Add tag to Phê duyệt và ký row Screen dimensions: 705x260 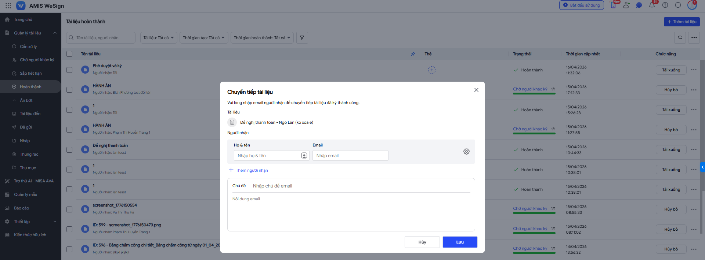(431, 70)
